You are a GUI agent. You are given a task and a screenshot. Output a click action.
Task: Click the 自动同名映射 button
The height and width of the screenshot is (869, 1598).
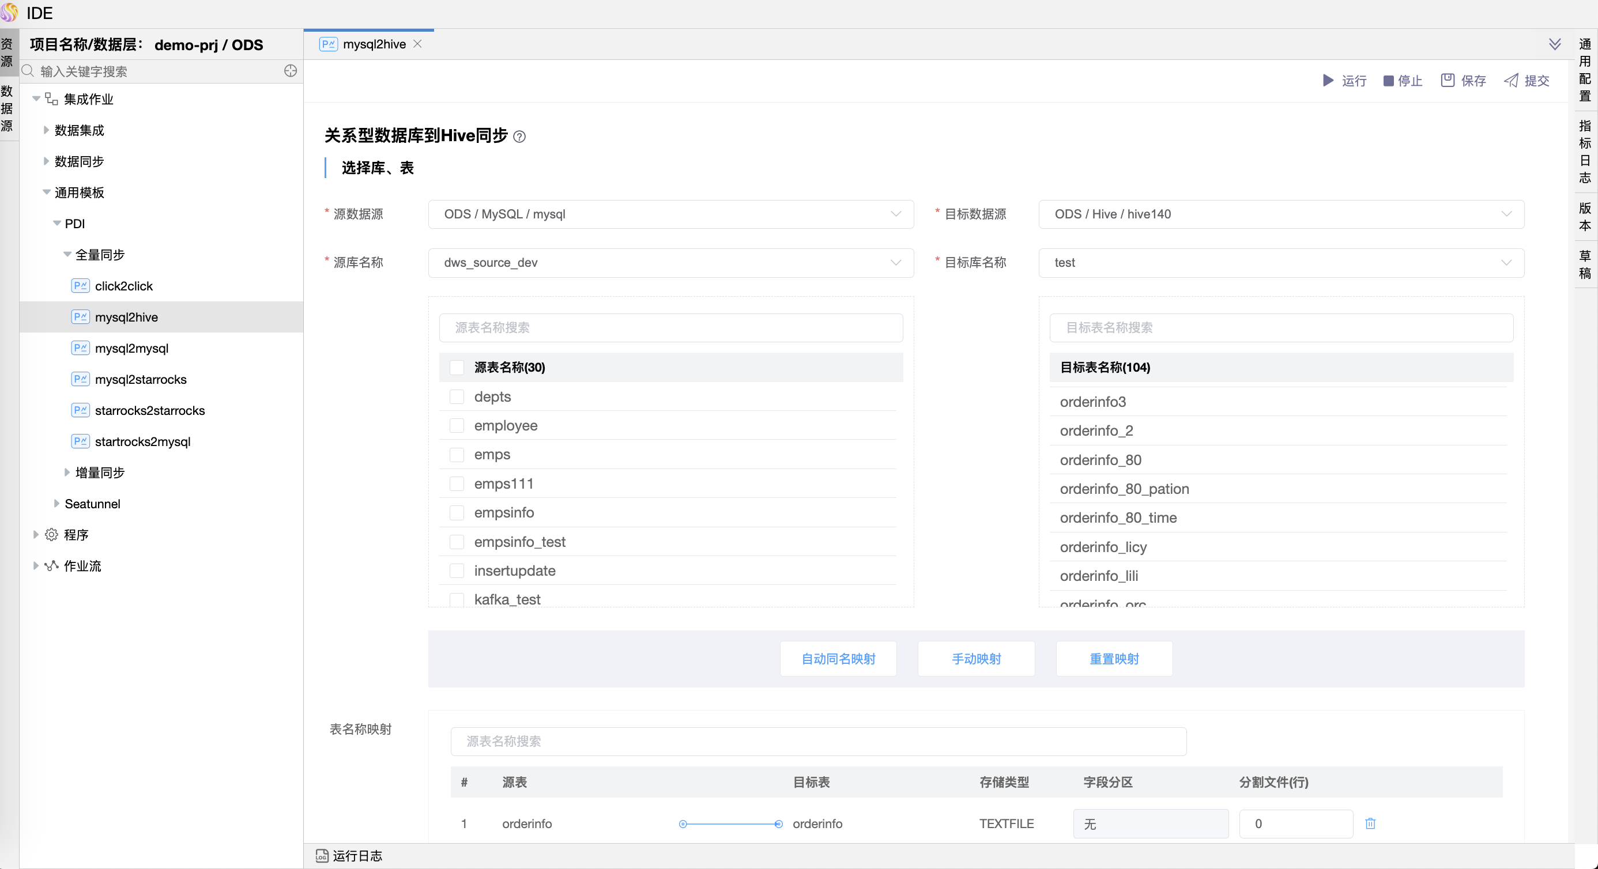[x=838, y=659]
